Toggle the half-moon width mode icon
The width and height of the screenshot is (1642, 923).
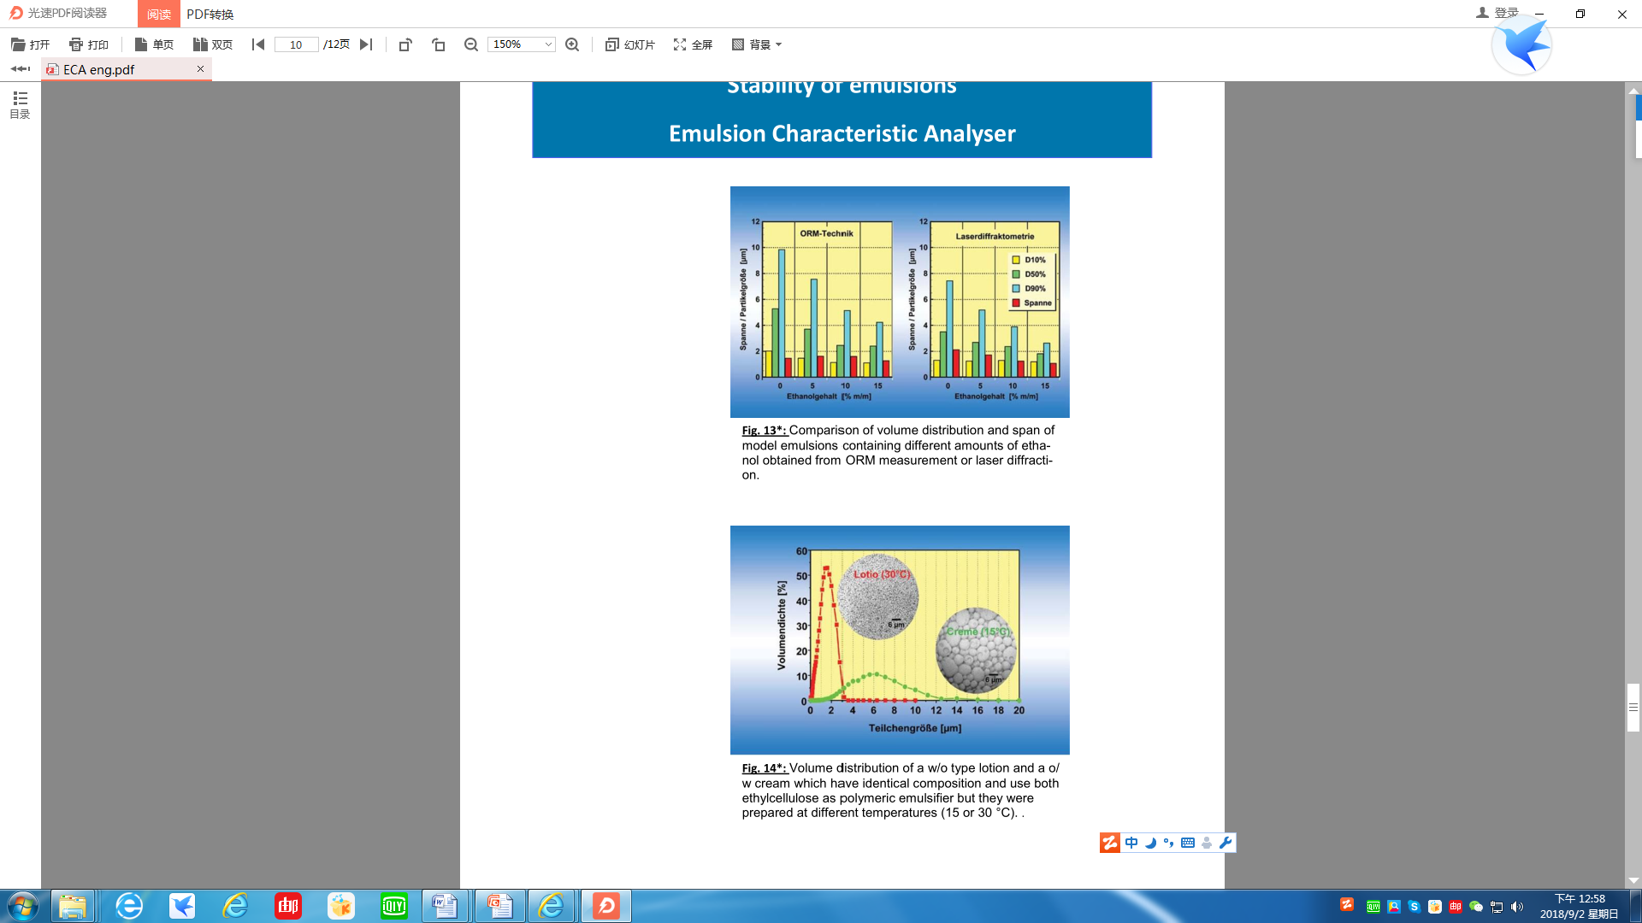1150,843
